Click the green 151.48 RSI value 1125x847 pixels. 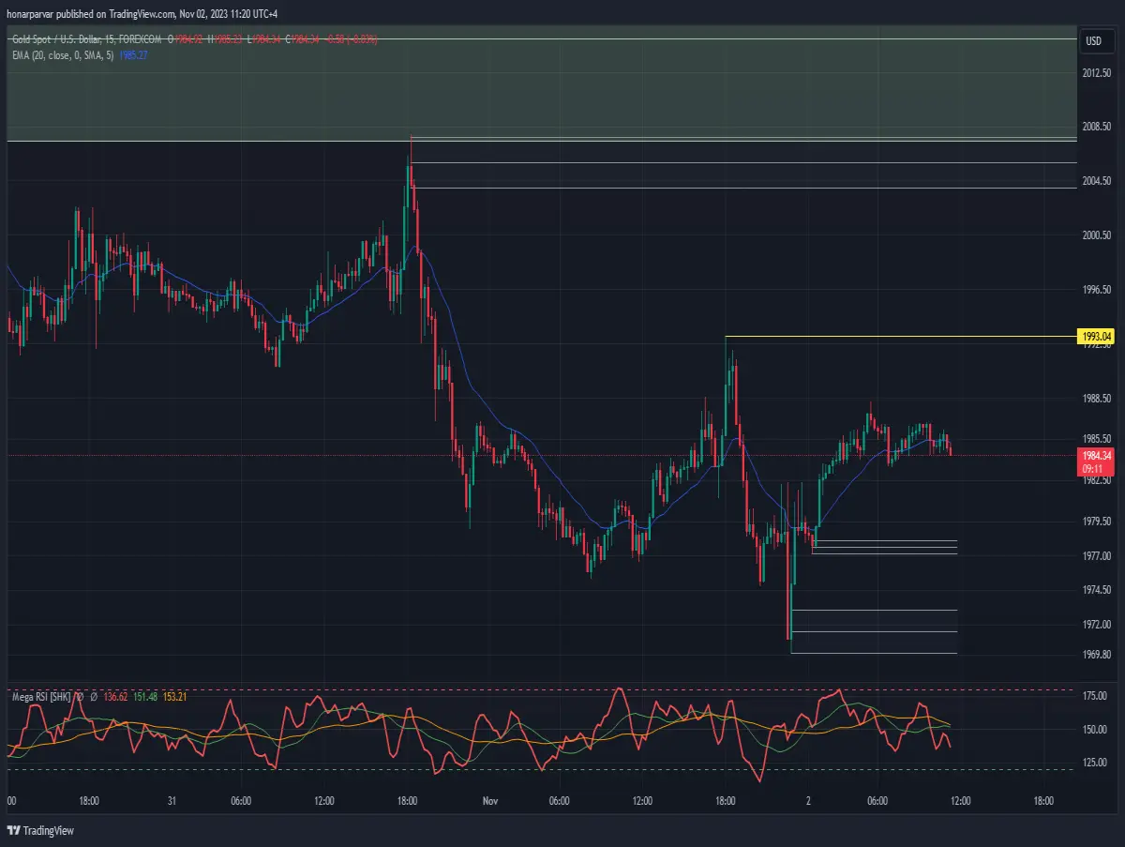coord(145,696)
